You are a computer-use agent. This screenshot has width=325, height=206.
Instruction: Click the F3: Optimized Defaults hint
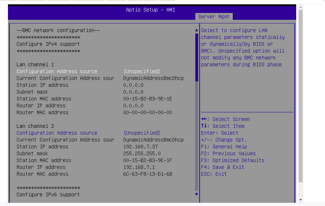[x=233, y=160]
